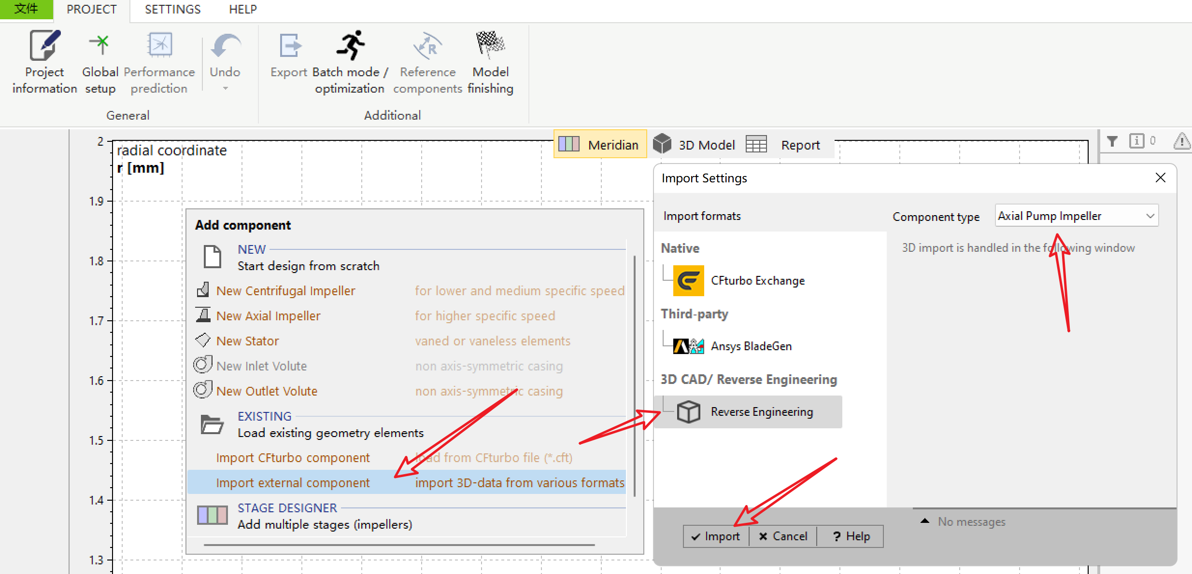This screenshot has height=574, width=1192.
Task: Click the warnings triangle icon
Action: click(1182, 141)
